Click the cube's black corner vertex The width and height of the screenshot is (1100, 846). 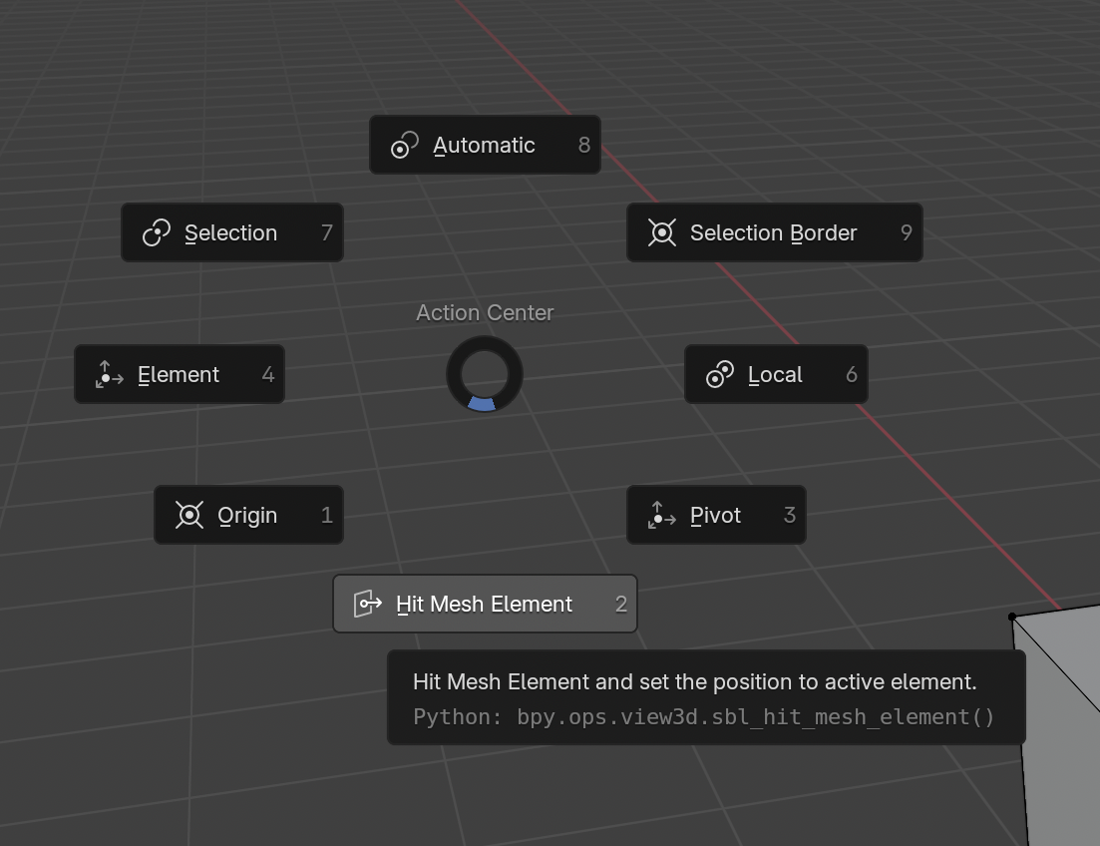tap(1011, 618)
